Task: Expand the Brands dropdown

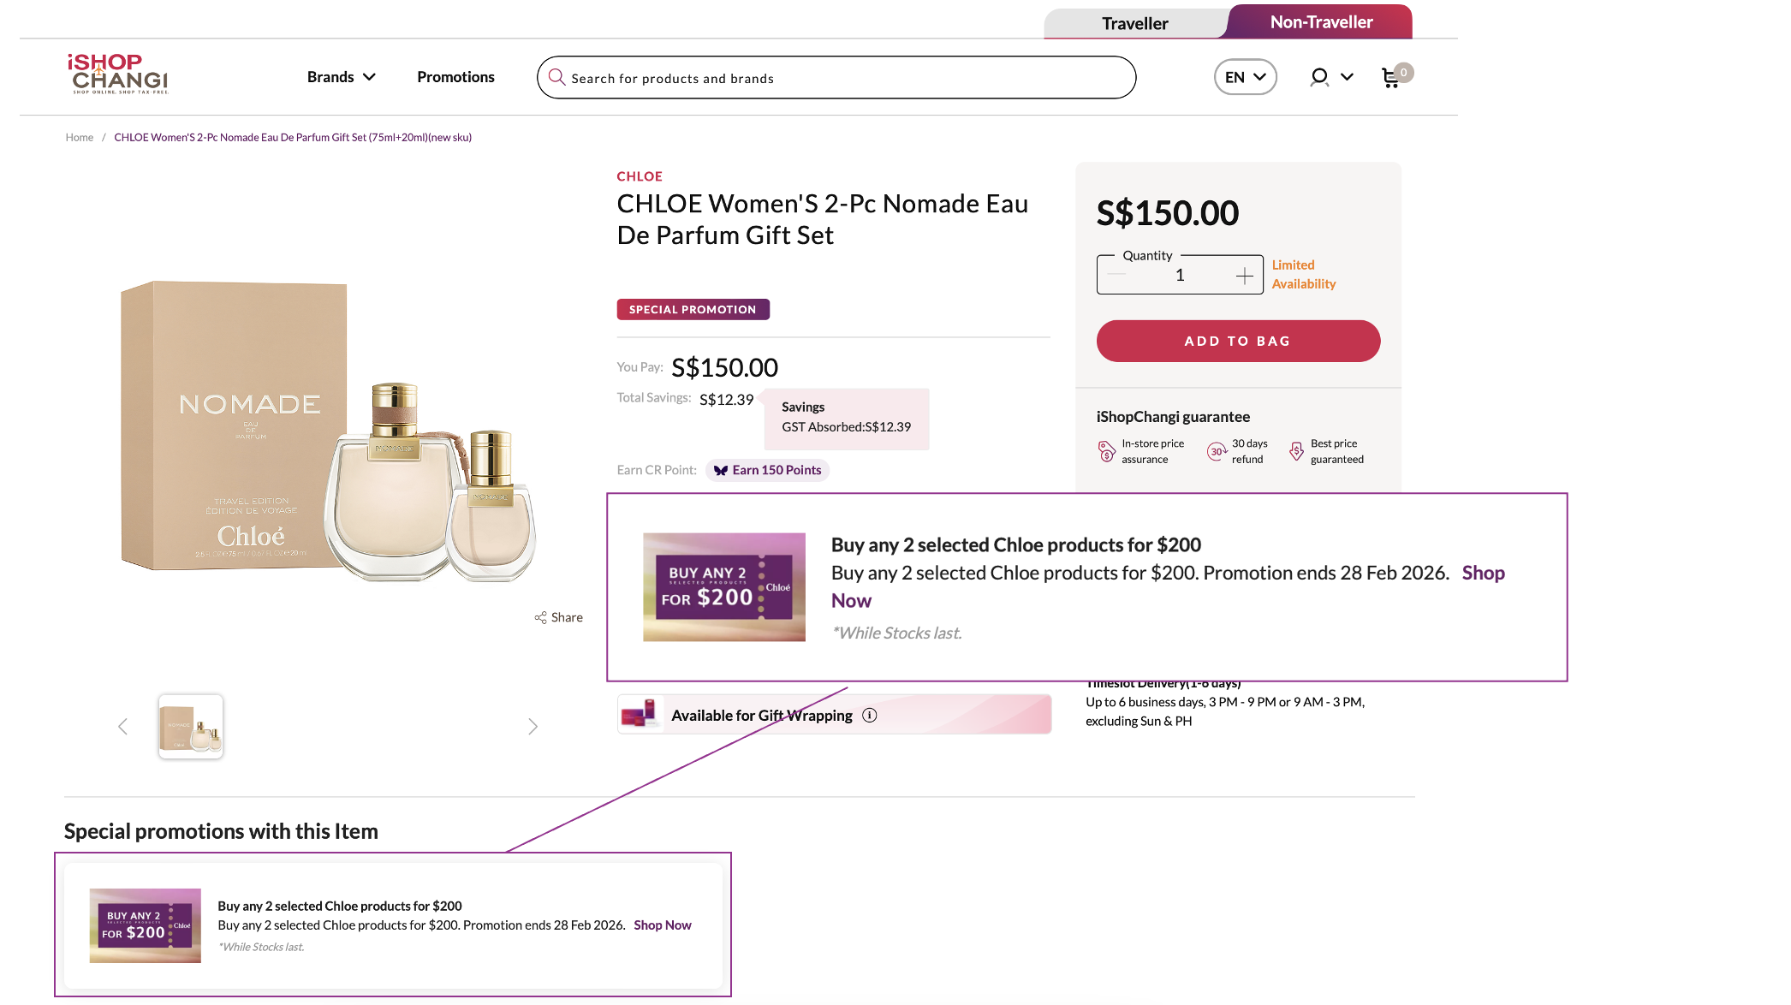Action: [x=341, y=77]
